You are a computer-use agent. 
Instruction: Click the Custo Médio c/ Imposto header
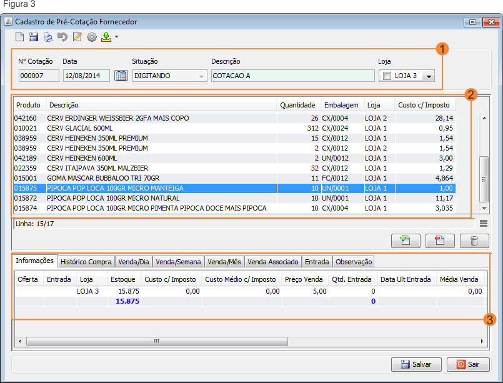242,279
